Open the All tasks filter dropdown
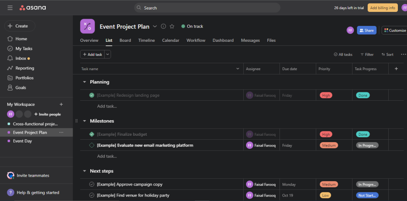The image size is (407, 201). click(x=343, y=55)
